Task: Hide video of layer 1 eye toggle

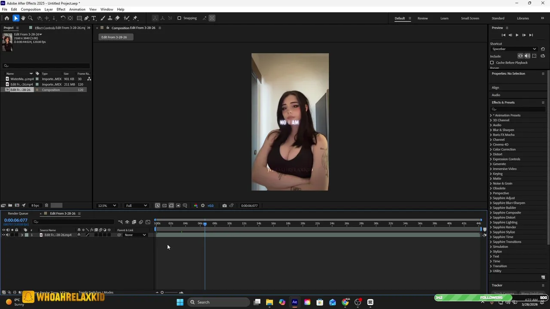Action: (x=4, y=235)
